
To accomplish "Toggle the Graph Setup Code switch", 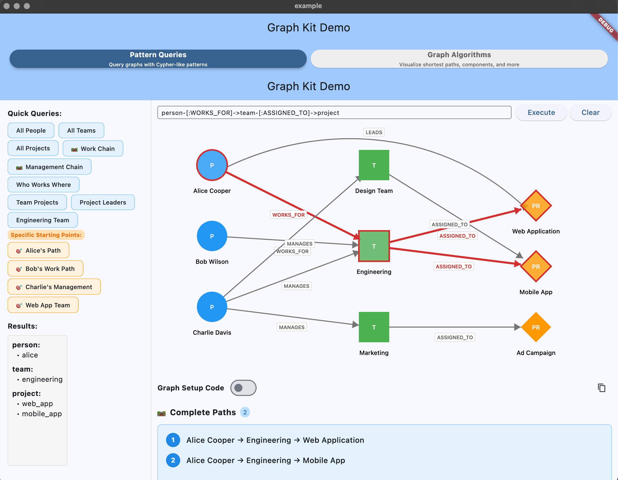I will click(243, 388).
